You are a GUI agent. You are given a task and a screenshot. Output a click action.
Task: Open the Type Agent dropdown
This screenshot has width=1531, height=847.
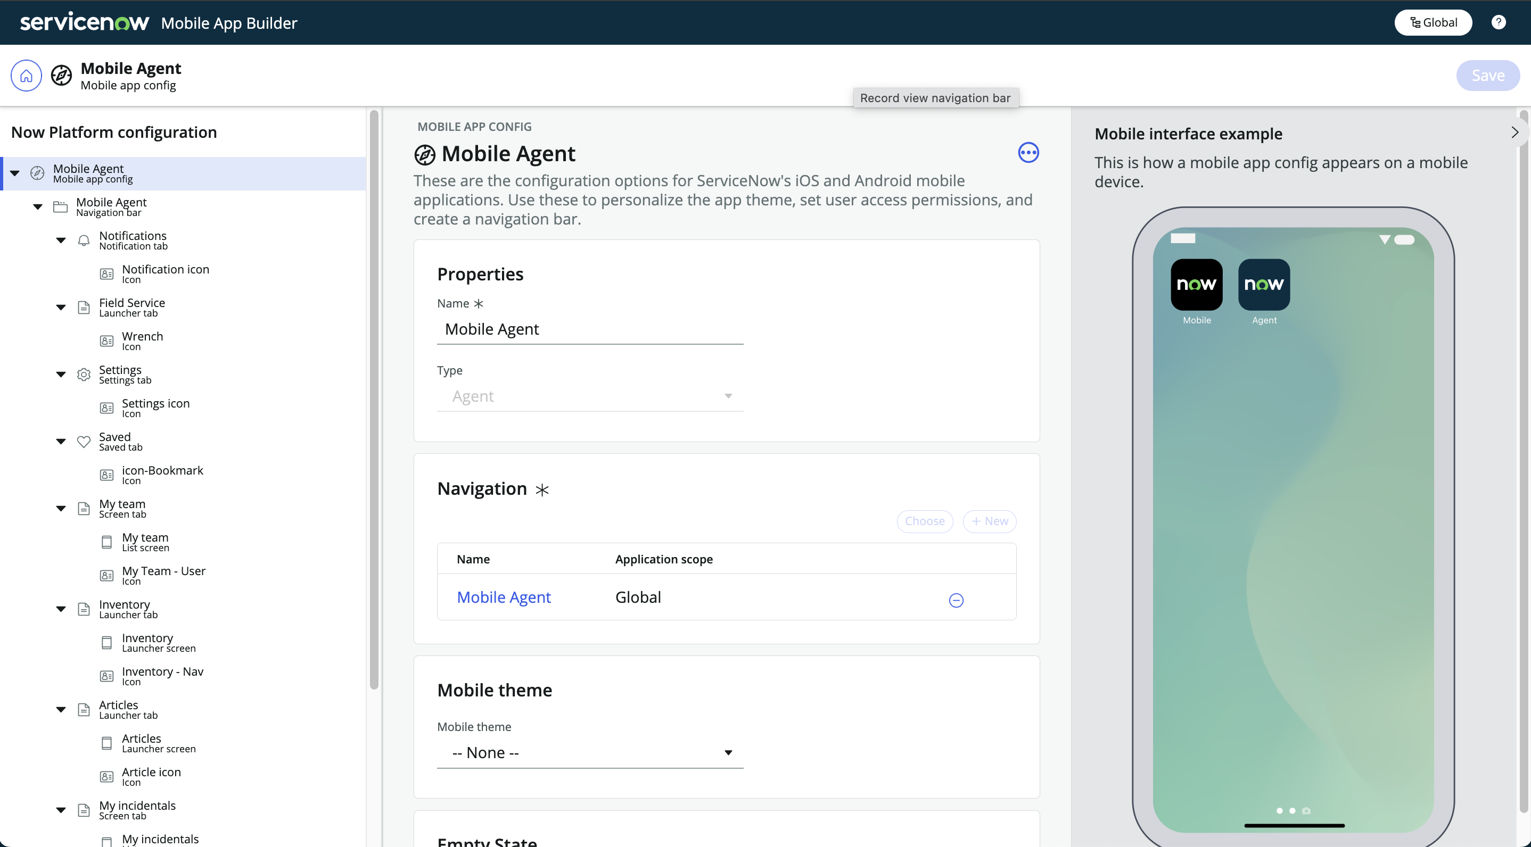pos(590,396)
